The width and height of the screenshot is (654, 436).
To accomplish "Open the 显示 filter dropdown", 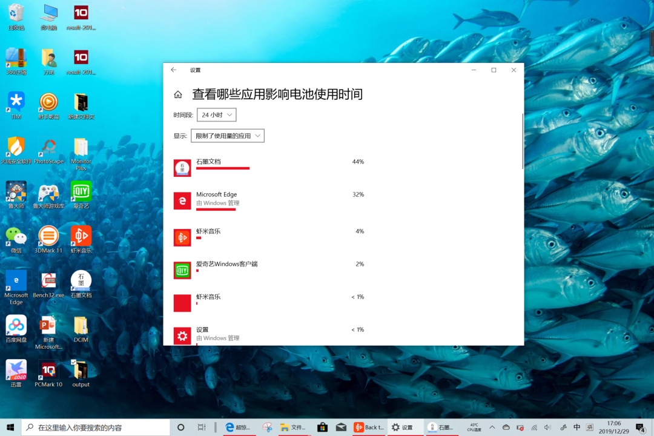I will pyautogui.click(x=227, y=136).
